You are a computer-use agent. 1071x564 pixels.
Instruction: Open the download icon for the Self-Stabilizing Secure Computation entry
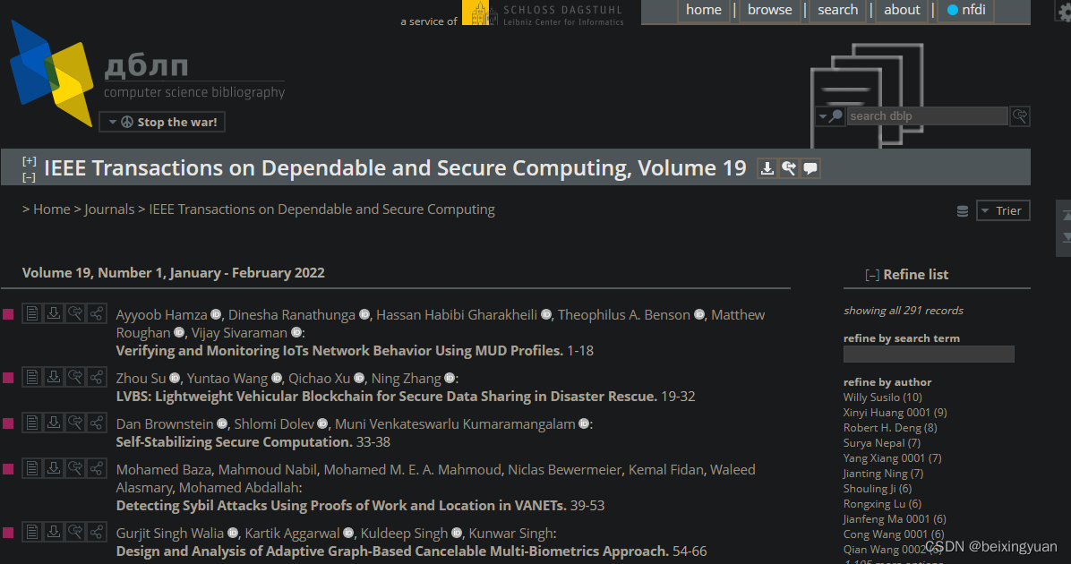click(x=54, y=422)
